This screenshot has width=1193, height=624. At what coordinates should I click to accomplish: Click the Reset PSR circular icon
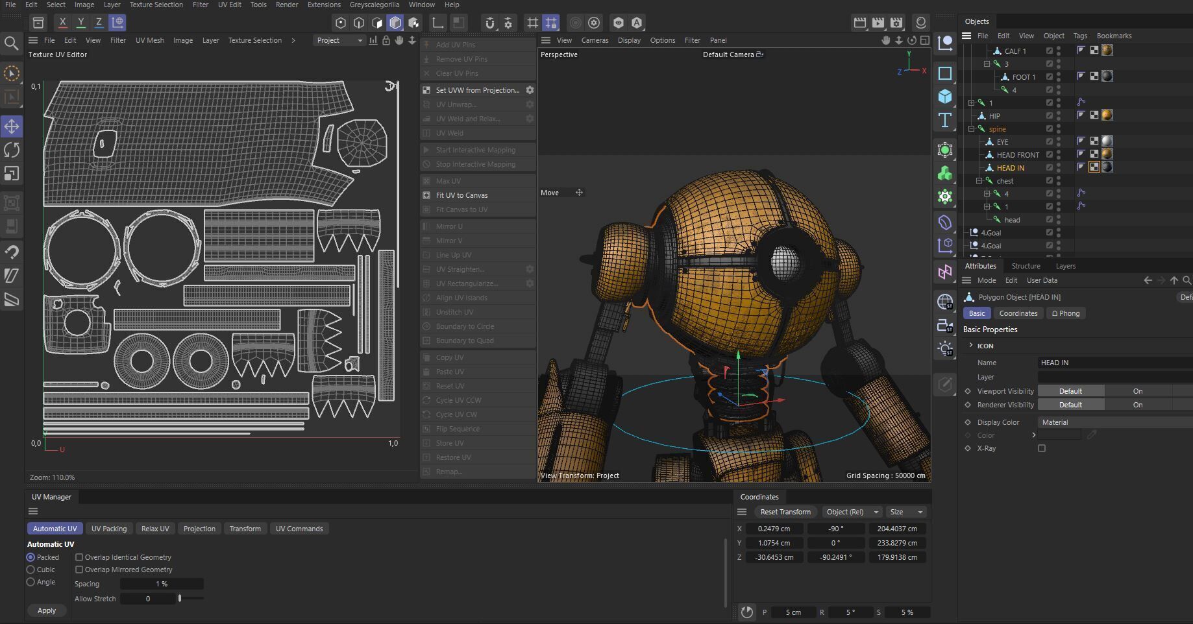click(x=747, y=612)
